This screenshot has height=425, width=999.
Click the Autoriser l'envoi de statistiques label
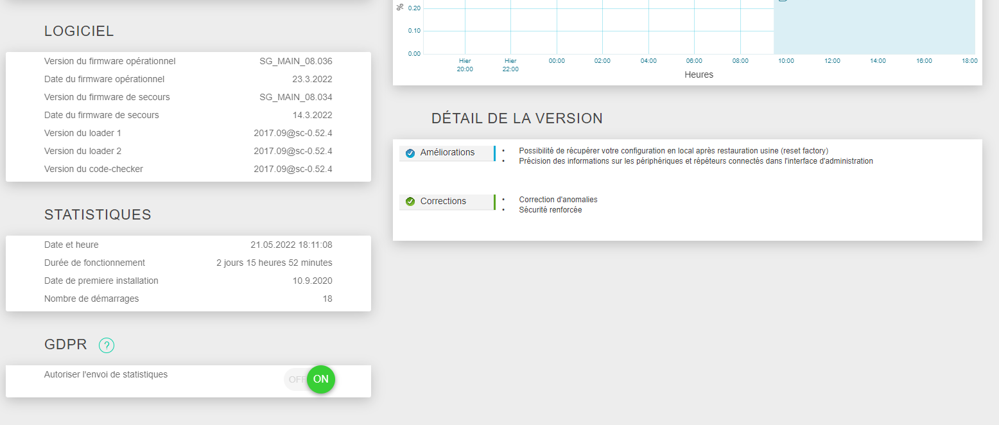(x=106, y=374)
